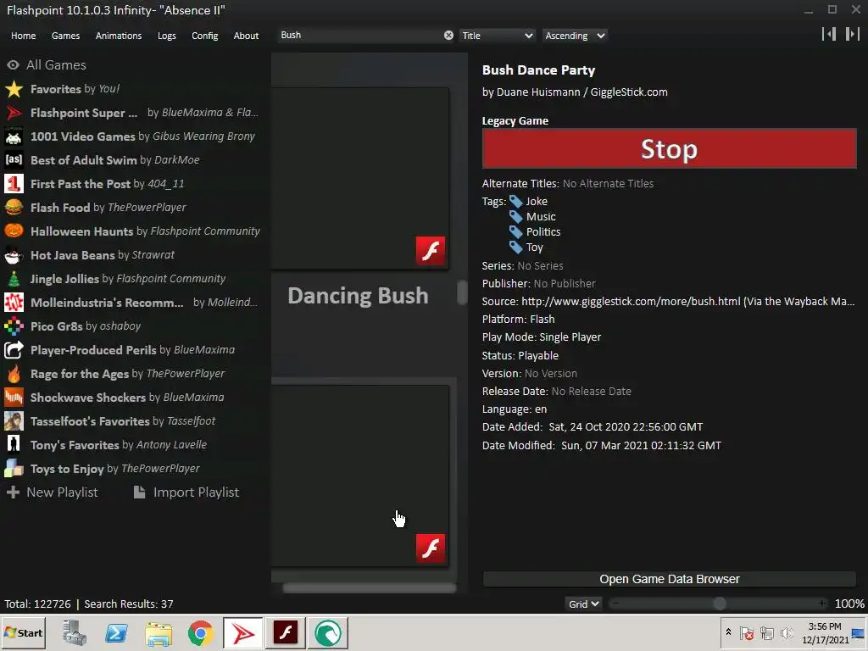
Task: Open the Config page
Action: 205,36
